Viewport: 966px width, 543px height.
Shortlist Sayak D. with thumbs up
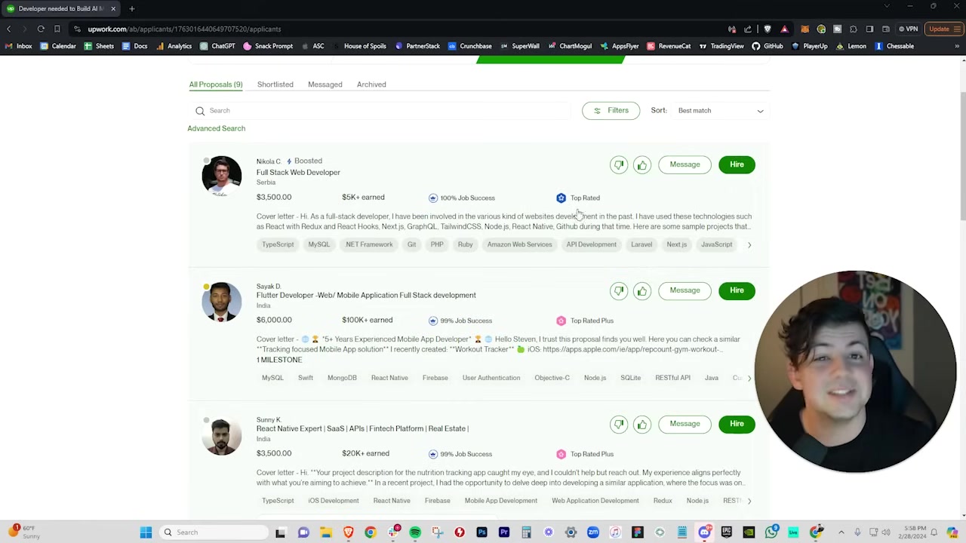click(x=641, y=290)
